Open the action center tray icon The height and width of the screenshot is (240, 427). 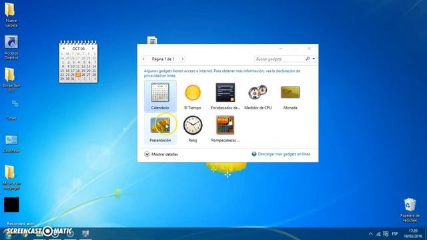click(386, 233)
